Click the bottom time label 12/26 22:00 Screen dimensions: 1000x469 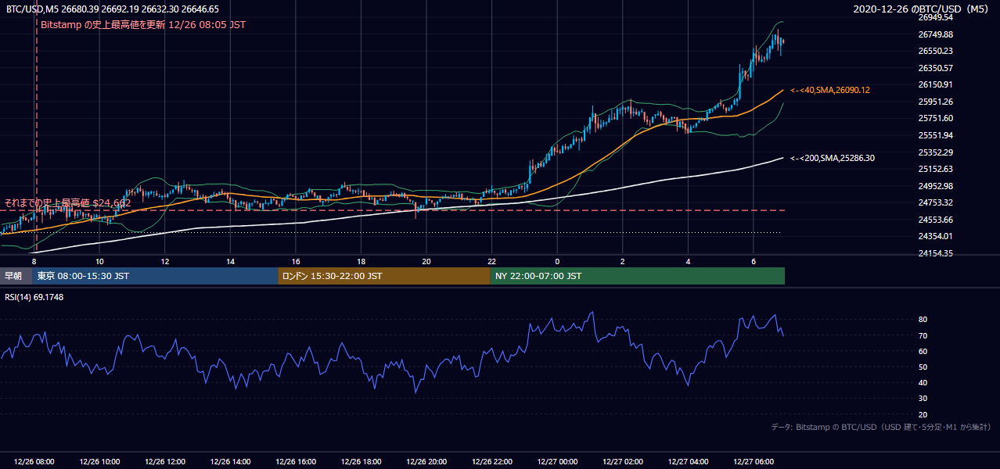tap(491, 462)
